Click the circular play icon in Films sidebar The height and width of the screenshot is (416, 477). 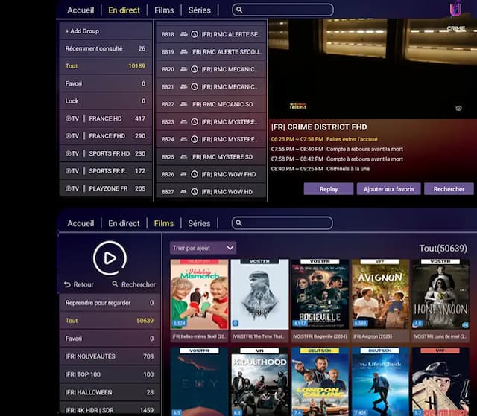point(110,258)
